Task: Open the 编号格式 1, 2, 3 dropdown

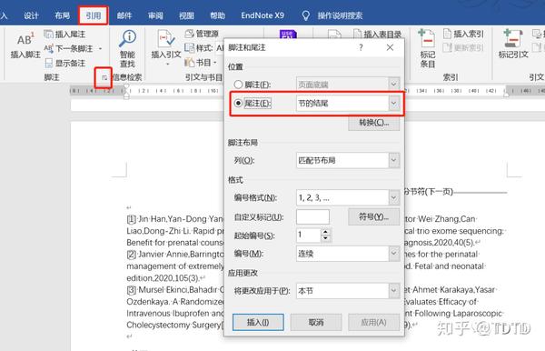Action: click(393, 197)
